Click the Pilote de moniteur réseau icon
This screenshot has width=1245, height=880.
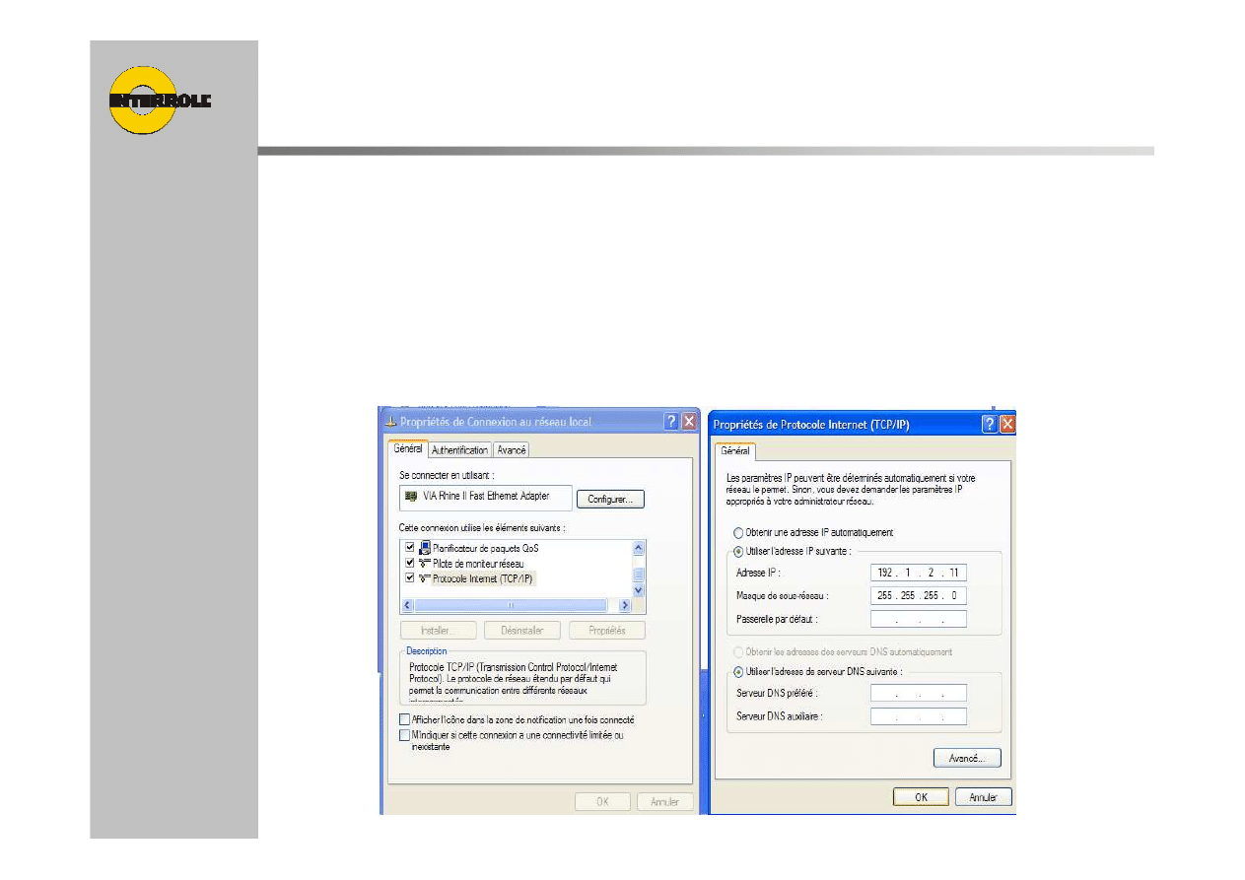(425, 563)
